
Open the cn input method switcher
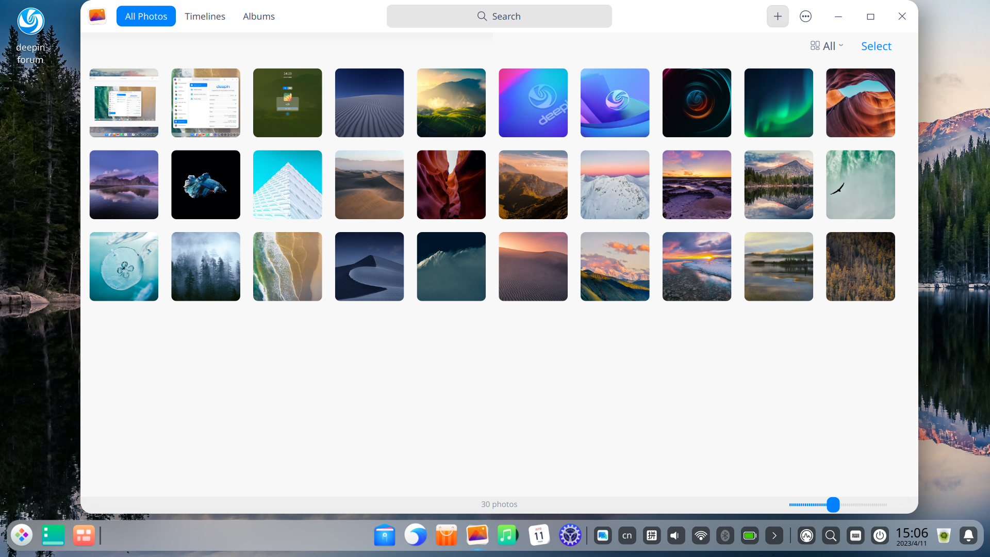[x=626, y=535]
